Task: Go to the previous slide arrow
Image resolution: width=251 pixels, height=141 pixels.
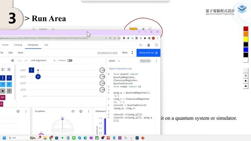Action: [x=246, y=81]
